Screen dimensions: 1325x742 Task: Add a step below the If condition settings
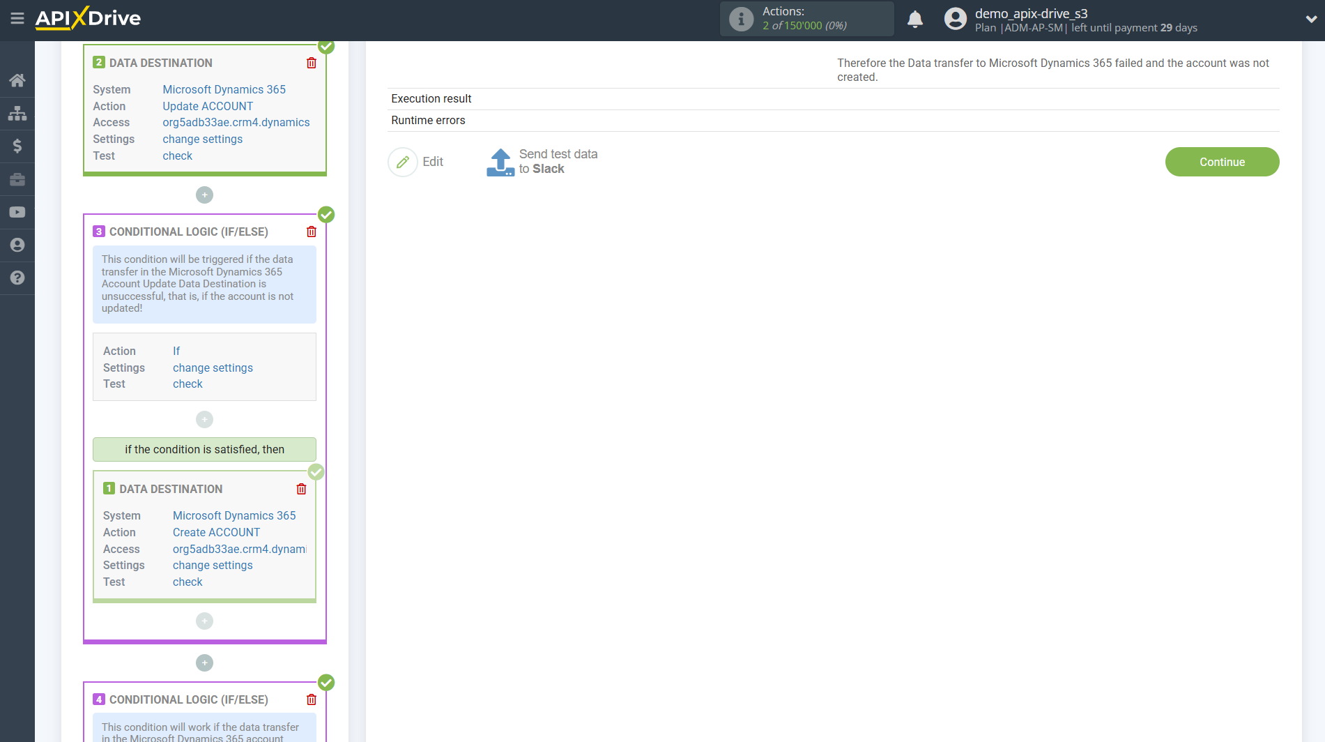click(204, 419)
